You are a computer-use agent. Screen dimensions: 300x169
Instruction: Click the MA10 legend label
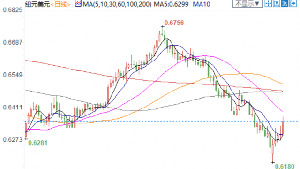click(x=202, y=4)
